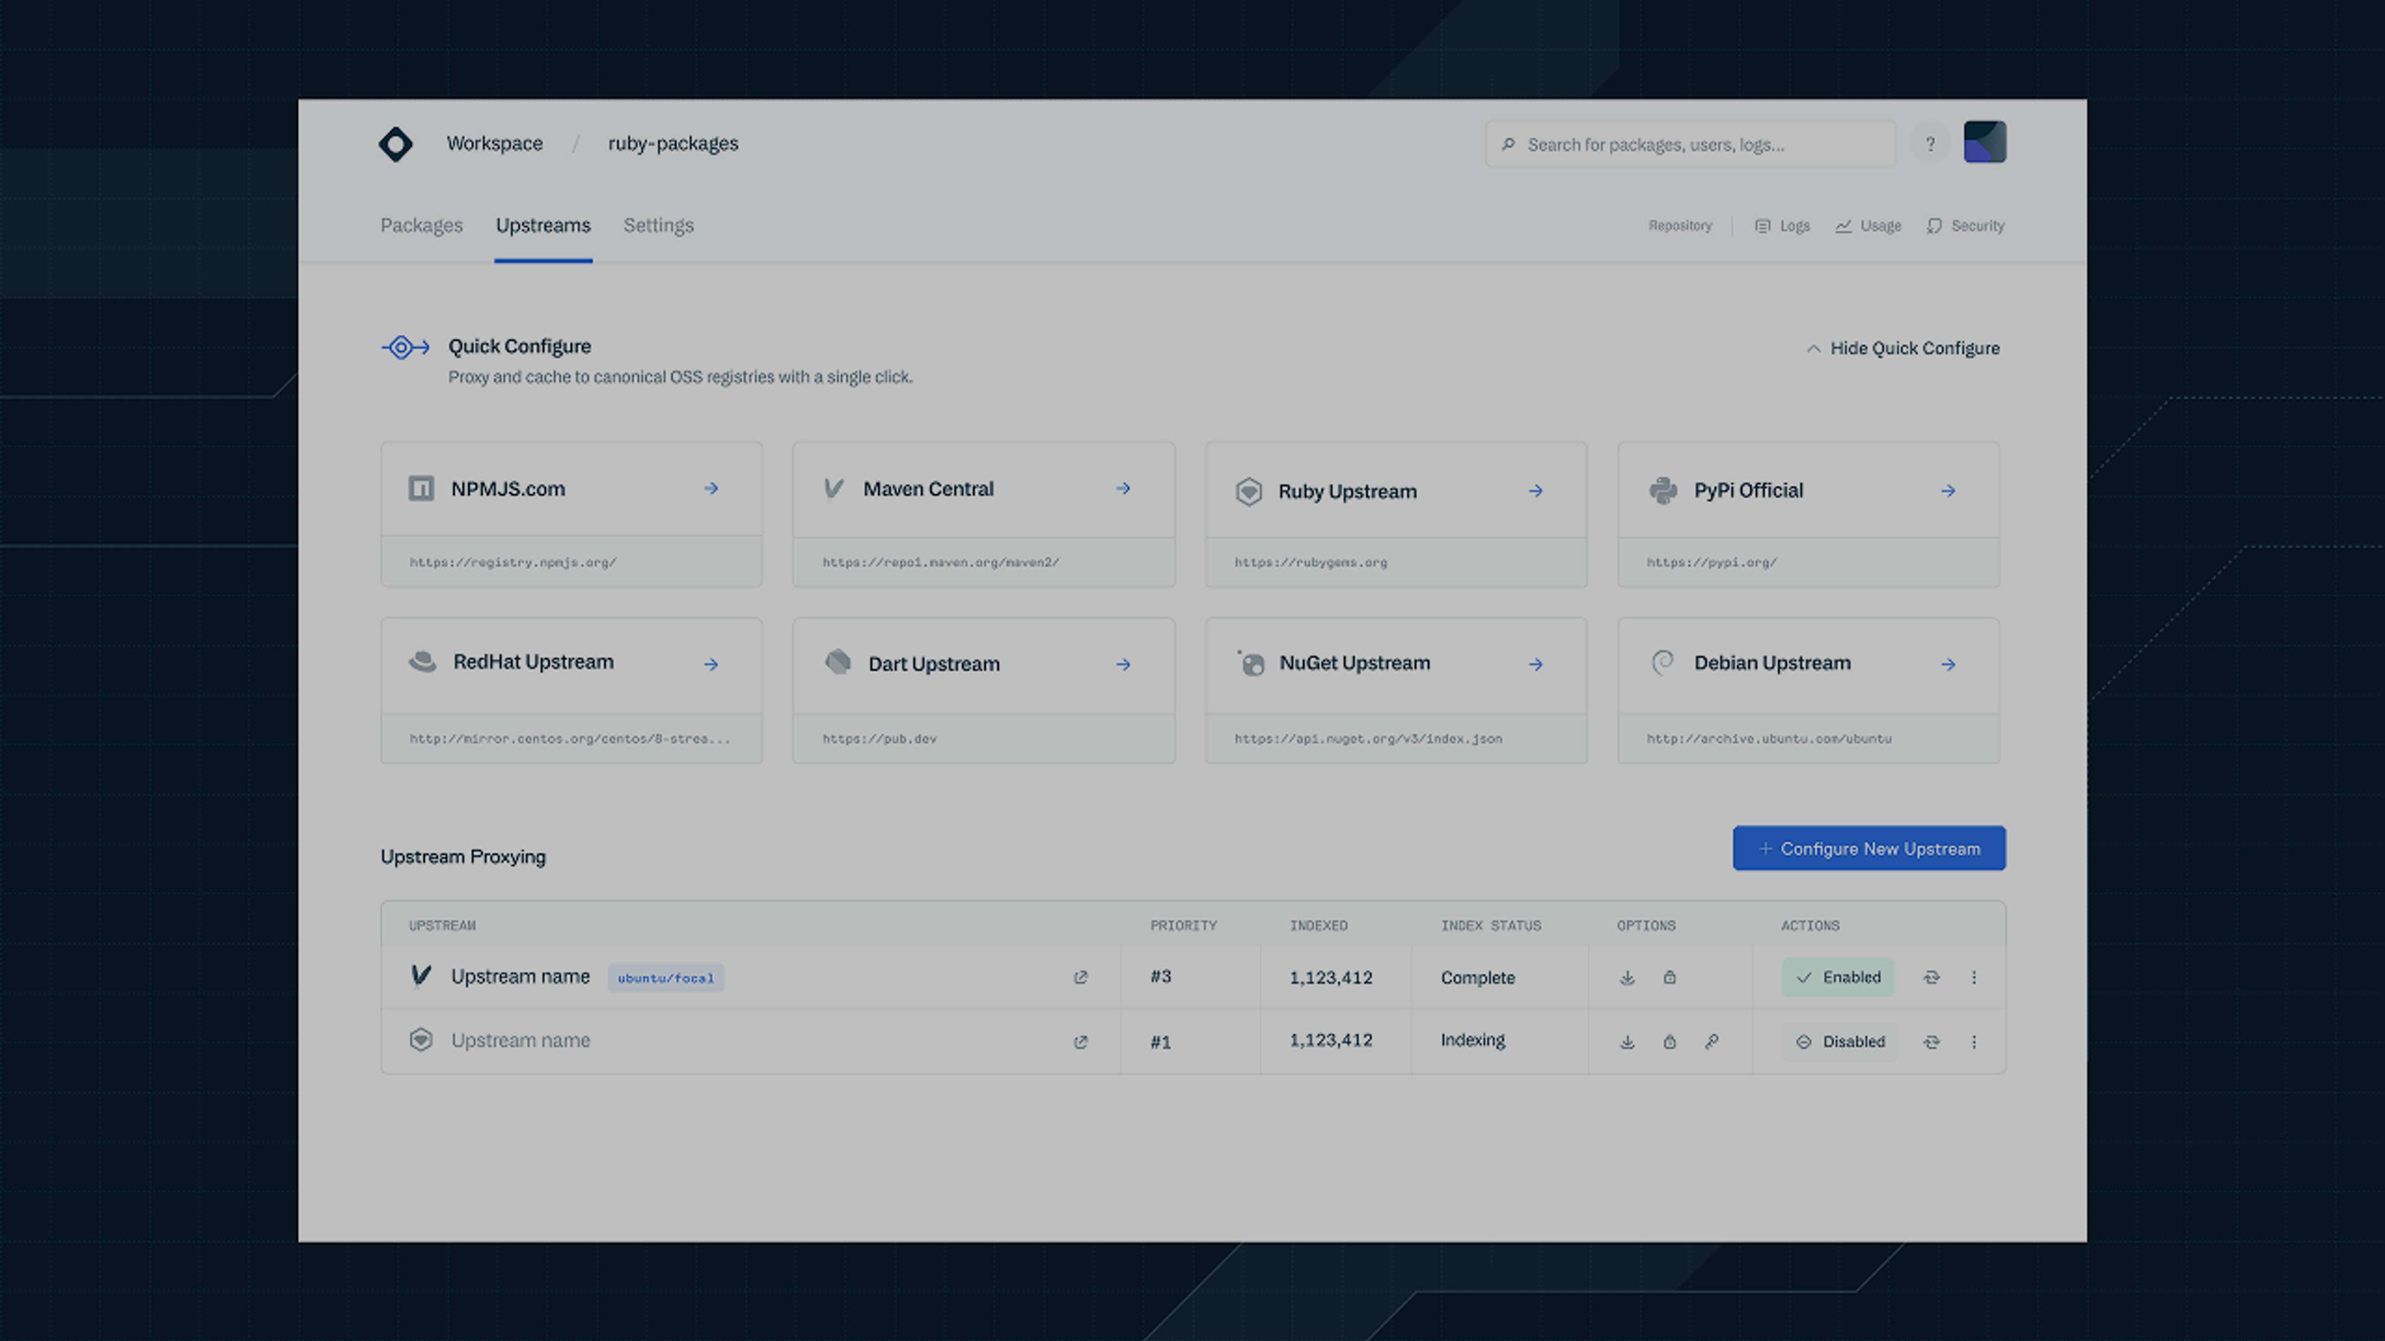This screenshot has width=2385, height=1341.
Task: Open the user avatar thumbnail
Action: pyautogui.click(x=1984, y=143)
